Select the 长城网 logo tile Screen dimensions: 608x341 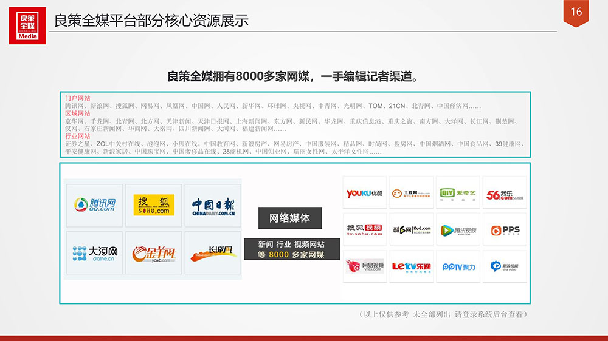click(212, 252)
